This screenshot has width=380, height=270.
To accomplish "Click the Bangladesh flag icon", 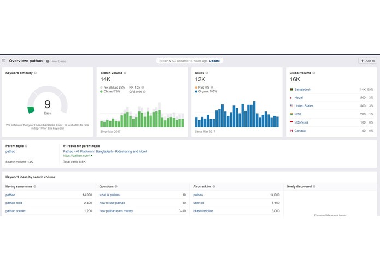I will tap(291, 89).
